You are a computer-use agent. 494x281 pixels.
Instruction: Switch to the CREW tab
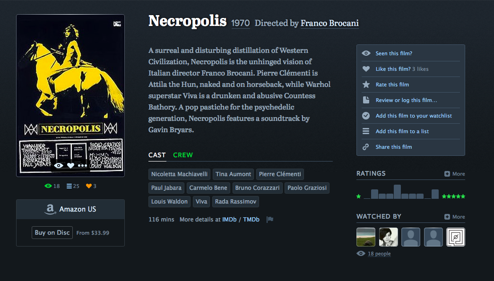pyautogui.click(x=183, y=155)
